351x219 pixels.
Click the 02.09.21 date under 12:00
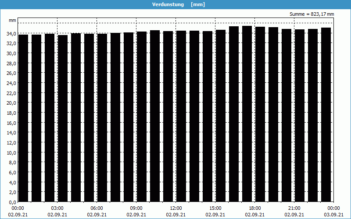[x=176, y=215]
